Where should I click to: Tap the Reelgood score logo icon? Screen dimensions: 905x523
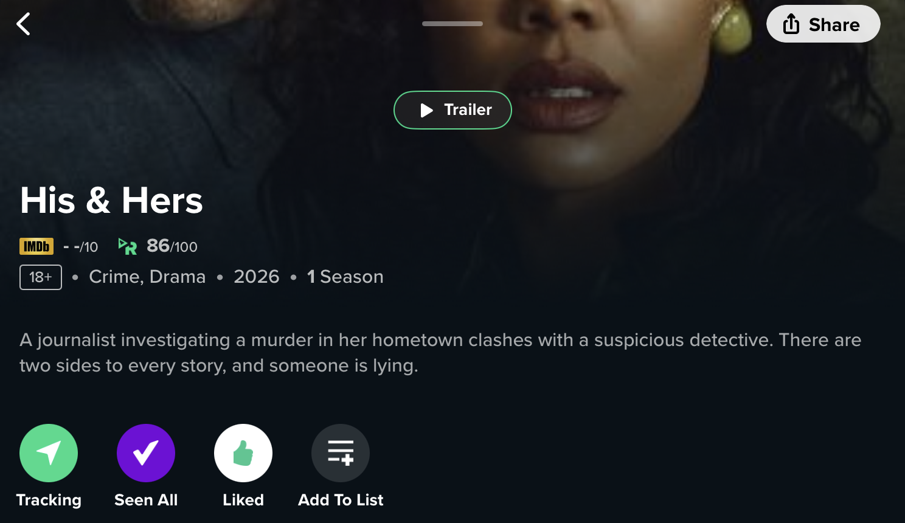(128, 246)
